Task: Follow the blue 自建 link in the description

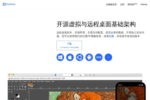Action: [111, 36]
